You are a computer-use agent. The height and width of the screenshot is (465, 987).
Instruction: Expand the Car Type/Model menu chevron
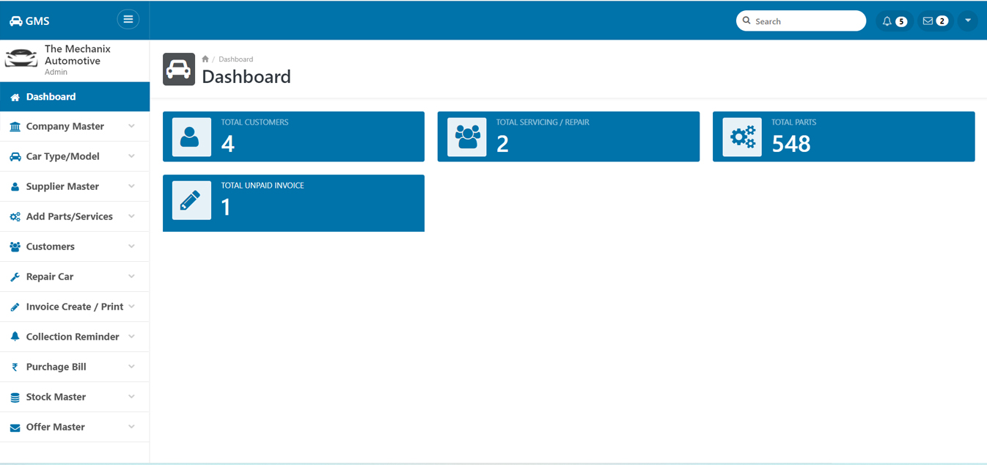131,156
